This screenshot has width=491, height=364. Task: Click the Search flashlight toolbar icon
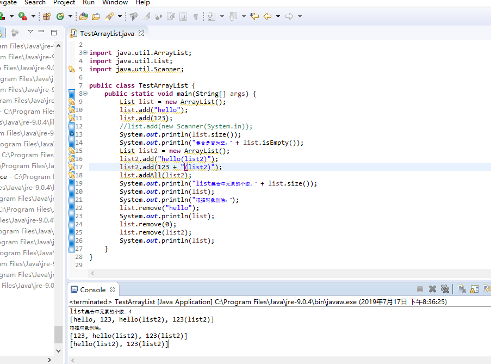coord(109,16)
